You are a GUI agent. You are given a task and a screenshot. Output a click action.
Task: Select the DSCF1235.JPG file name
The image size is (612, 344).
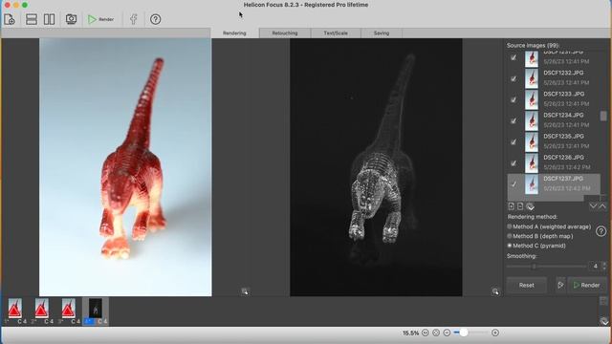(x=563, y=136)
